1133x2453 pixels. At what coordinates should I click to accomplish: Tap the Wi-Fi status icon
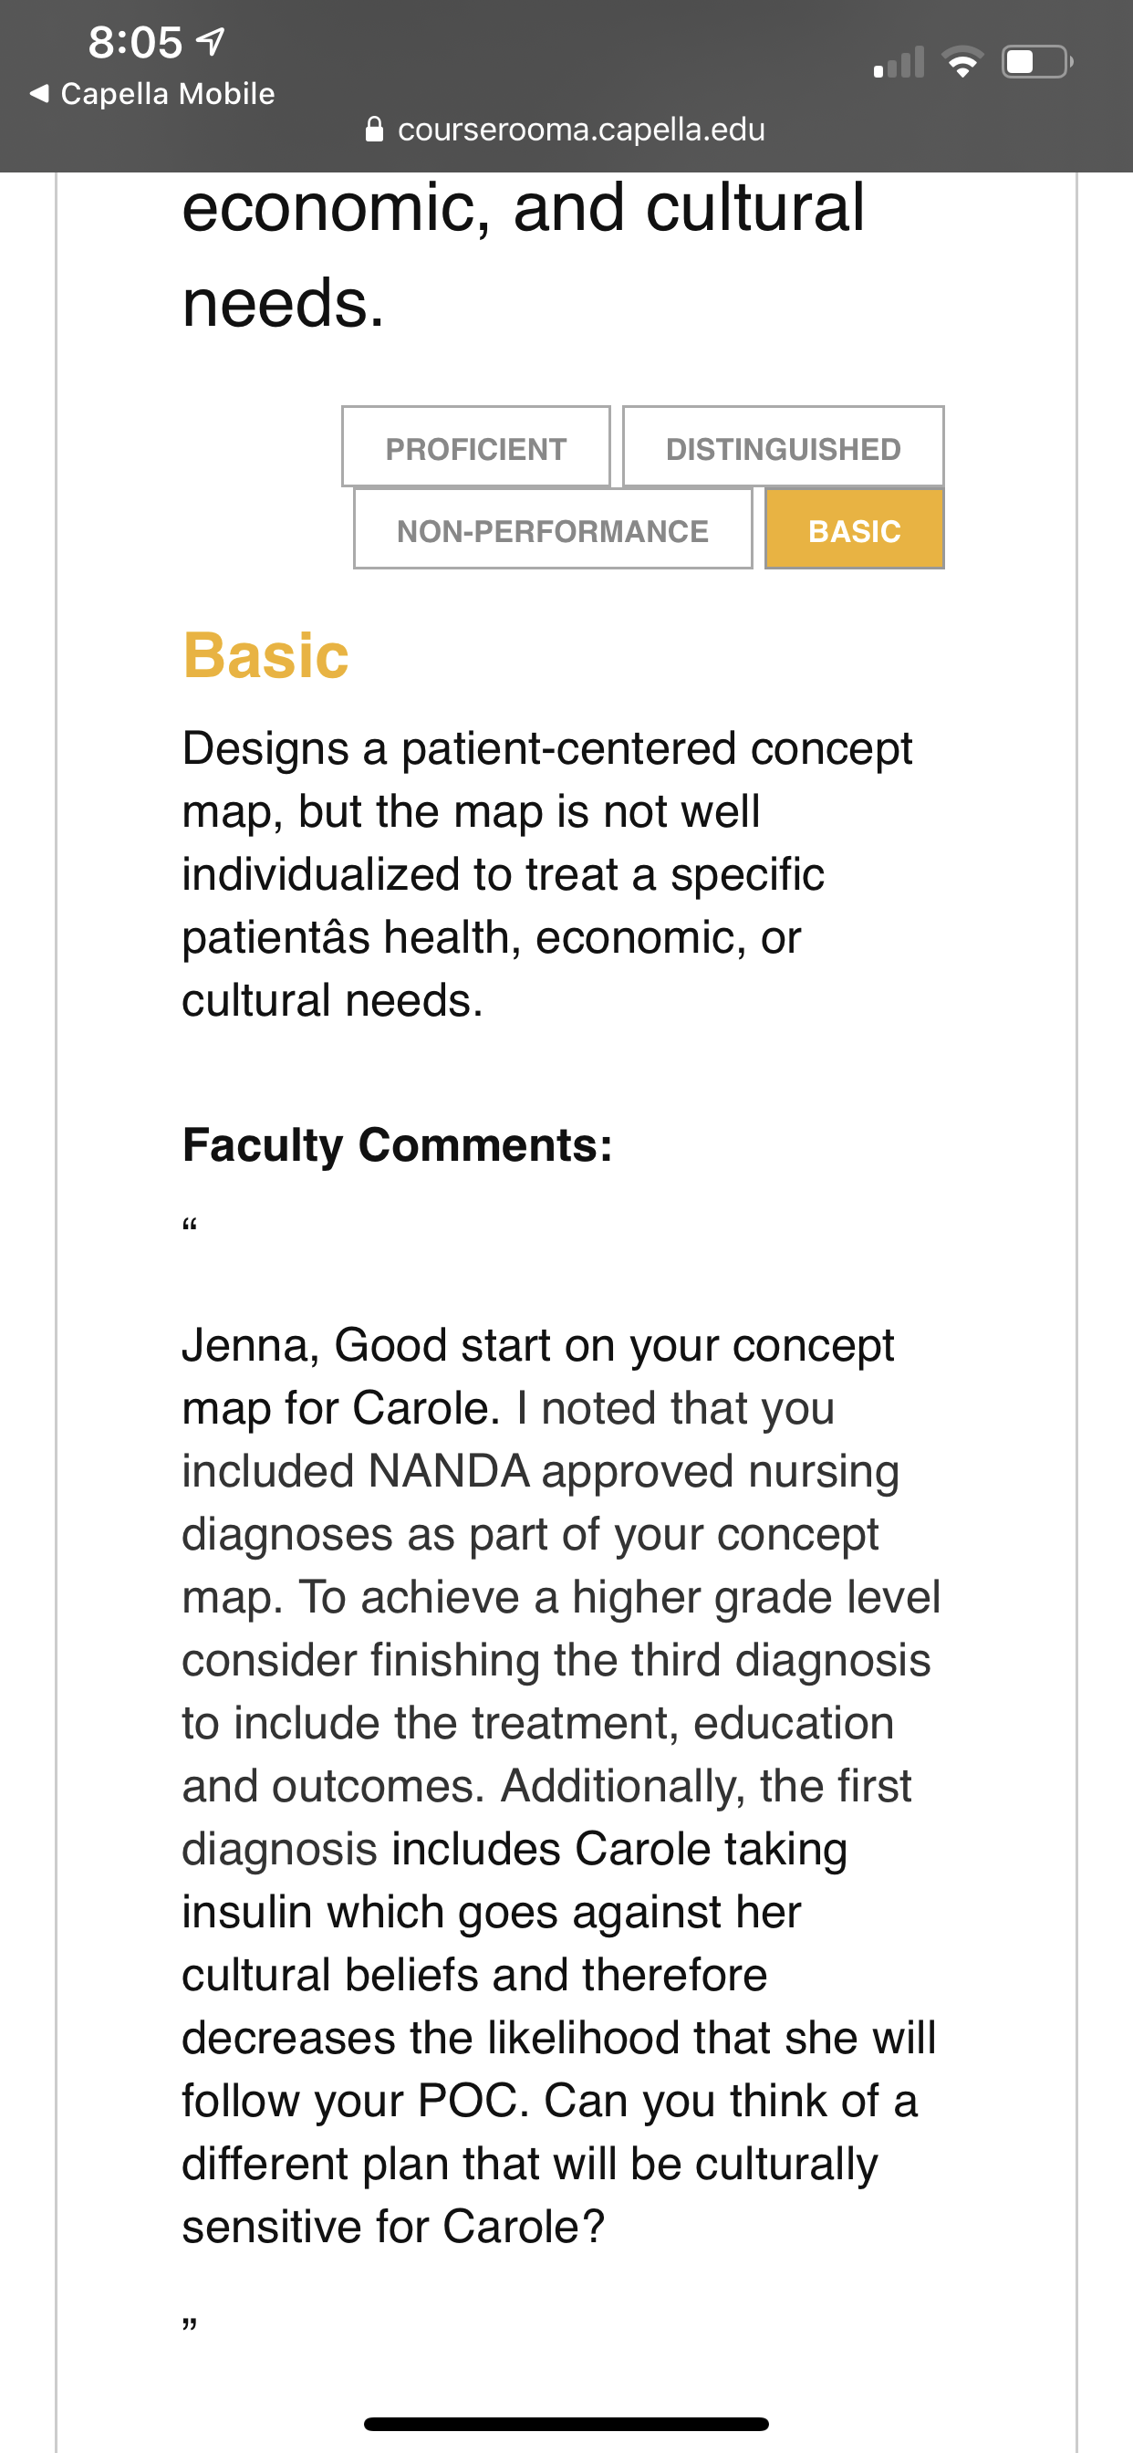tap(962, 63)
